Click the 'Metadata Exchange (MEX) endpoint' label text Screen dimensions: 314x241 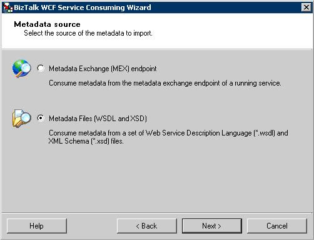click(103, 69)
